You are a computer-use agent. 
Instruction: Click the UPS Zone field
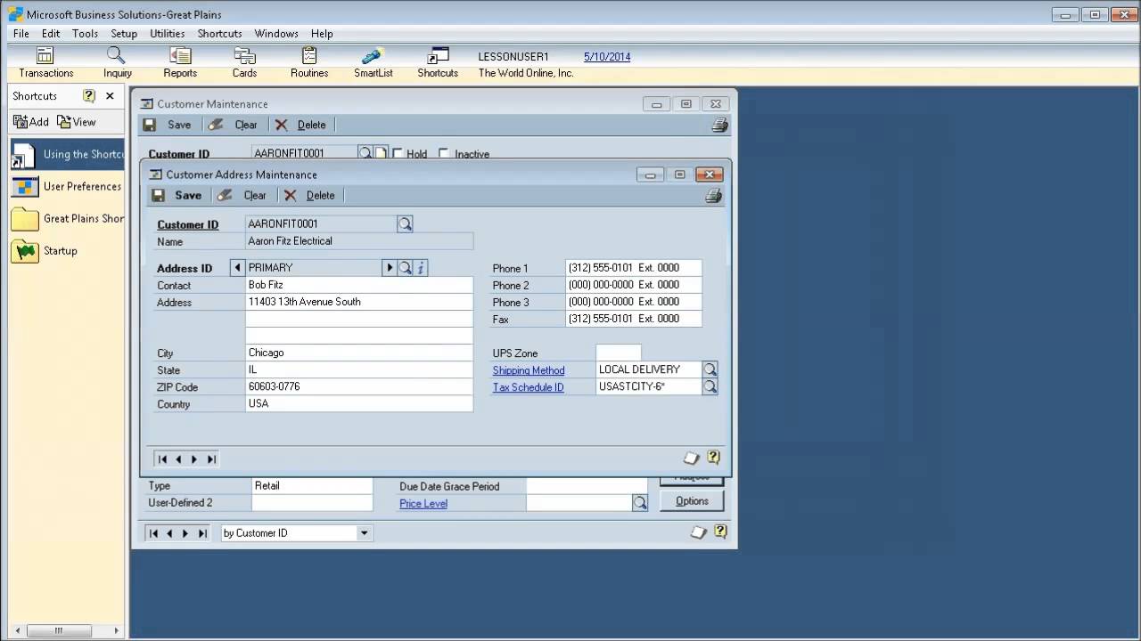[x=619, y=353]
